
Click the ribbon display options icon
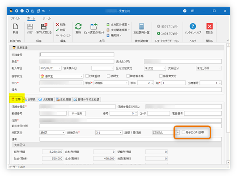pos(193,11)
